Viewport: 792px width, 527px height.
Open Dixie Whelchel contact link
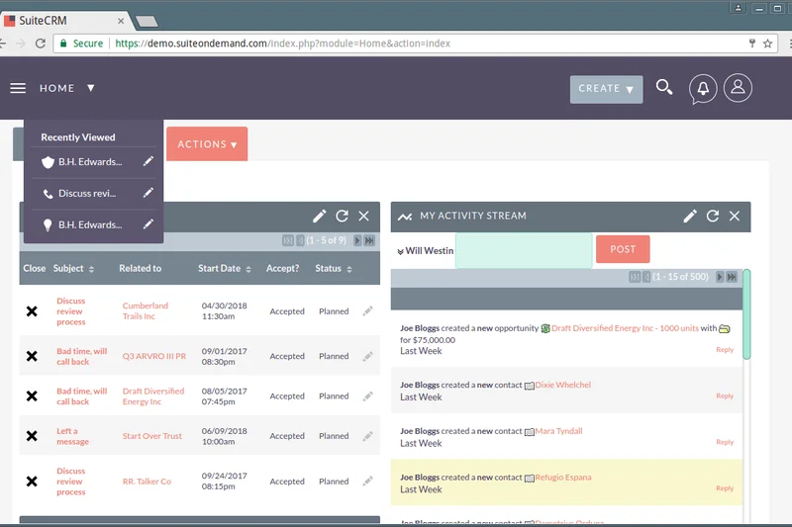point(562,385)
